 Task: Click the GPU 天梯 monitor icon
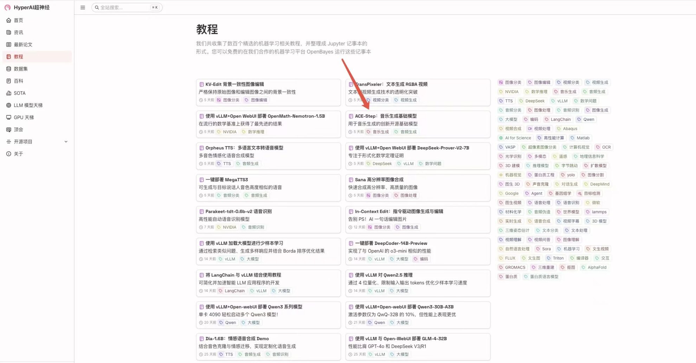[x=9, y=117]
